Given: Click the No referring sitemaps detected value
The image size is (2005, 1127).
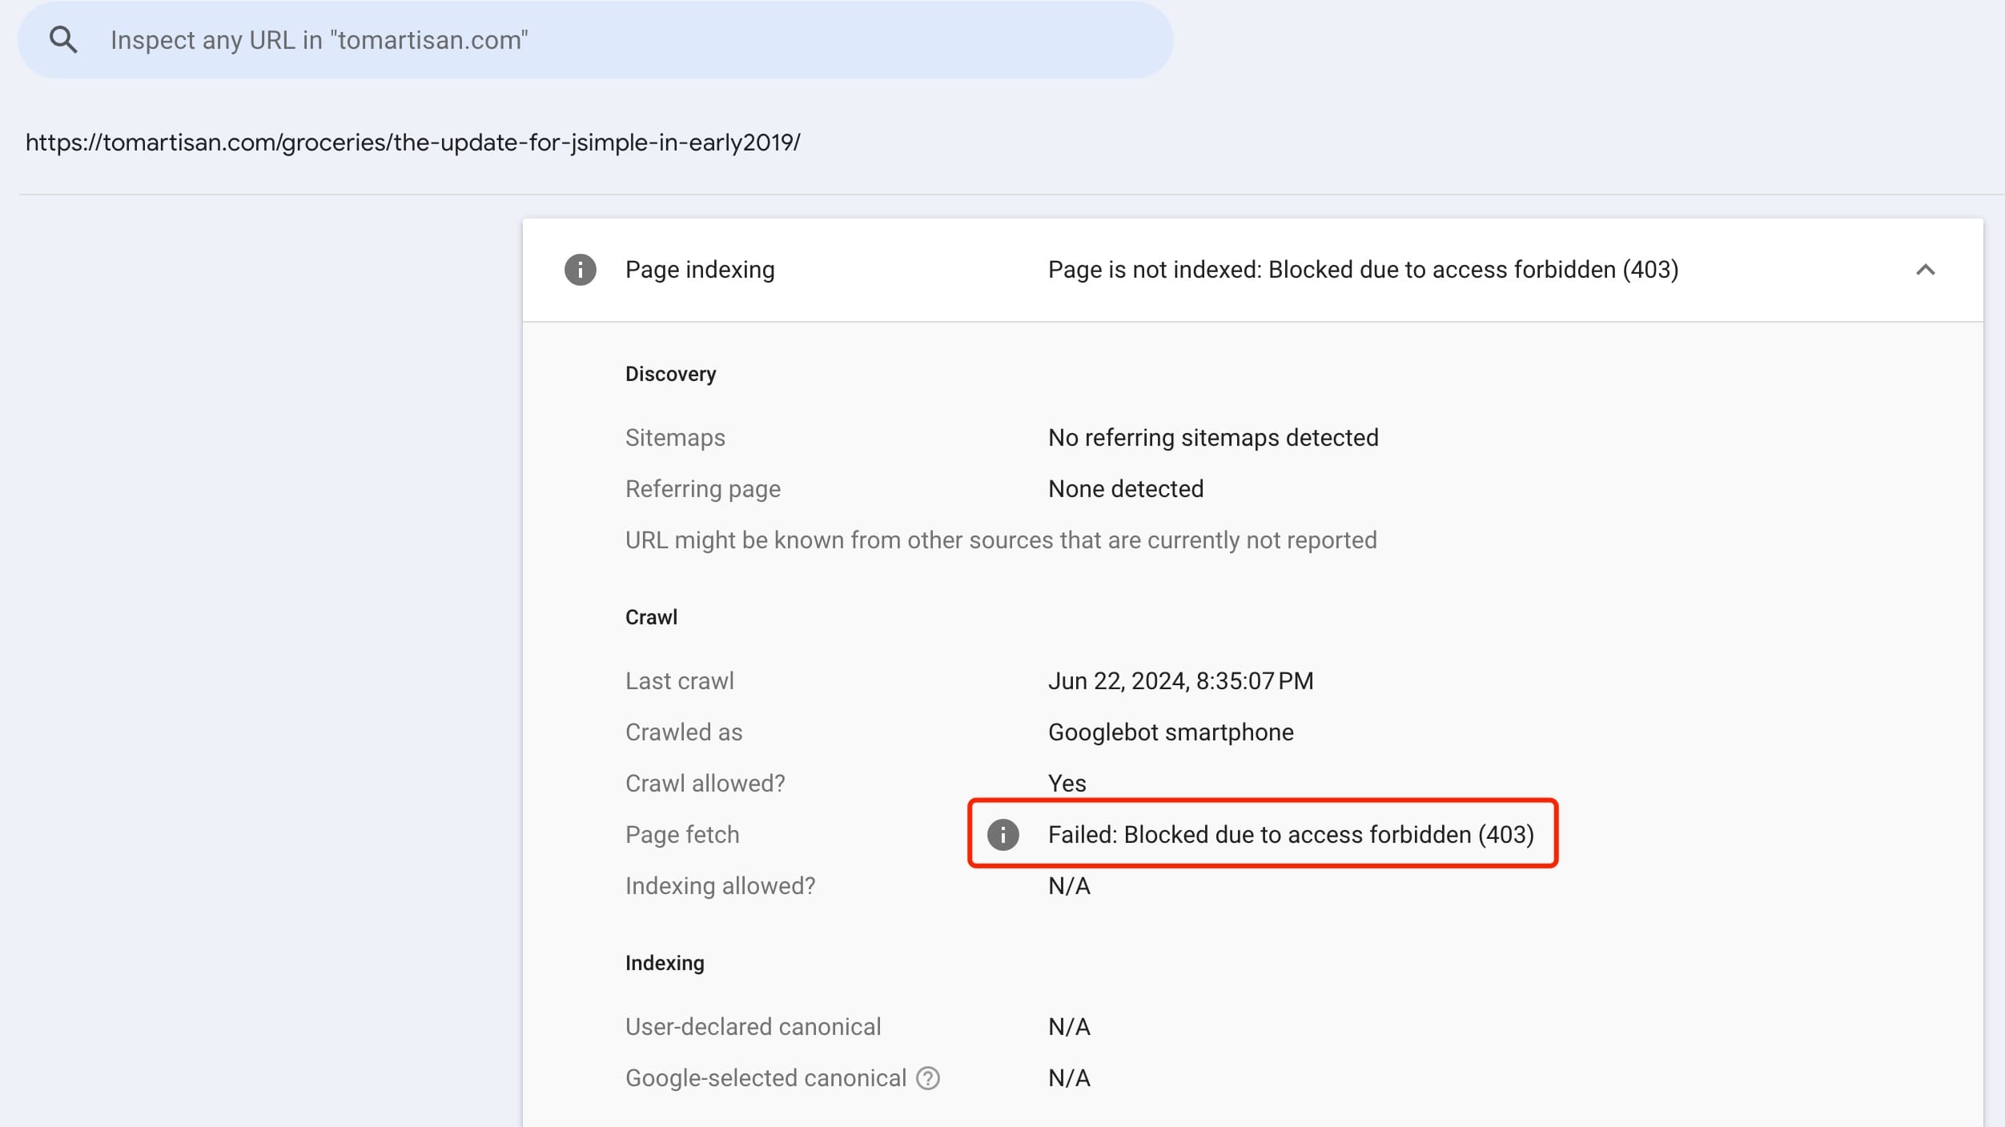Looking at the screenshot, I should 1212,438.
